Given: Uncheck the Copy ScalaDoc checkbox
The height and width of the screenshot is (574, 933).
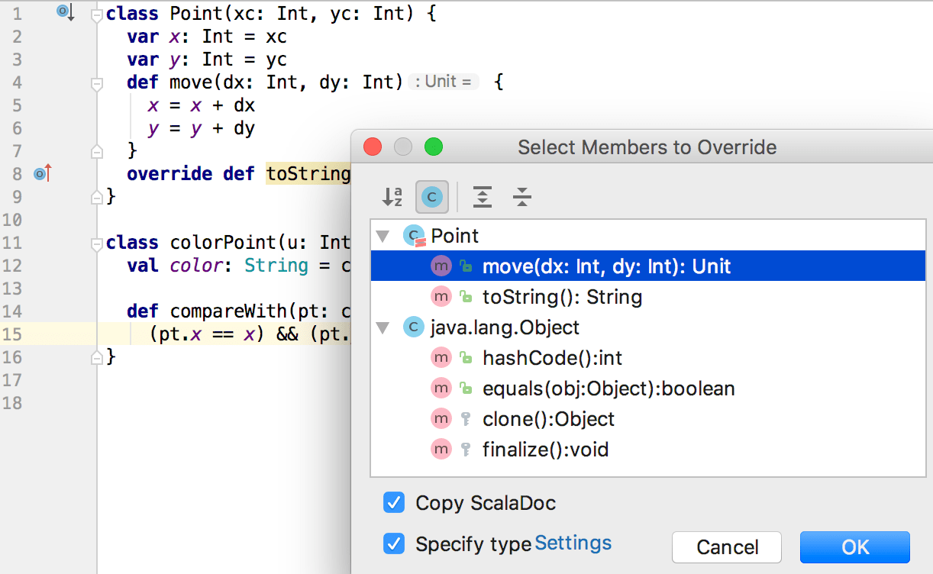Looking at the screenshot, I should point(394,503).
